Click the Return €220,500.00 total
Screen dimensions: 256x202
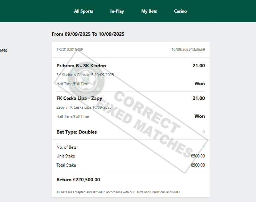(78, 180)
